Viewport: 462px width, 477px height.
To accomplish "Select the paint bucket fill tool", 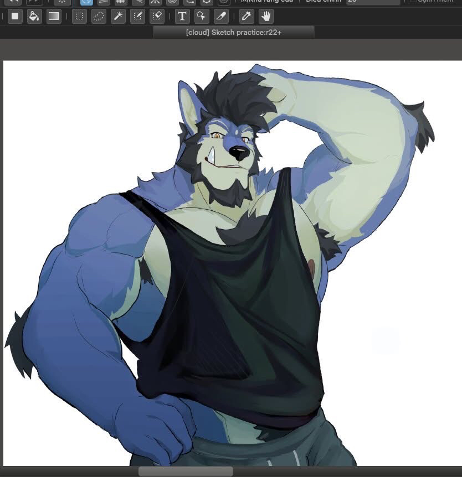I will pyautogui.click(x=34, y=16).
